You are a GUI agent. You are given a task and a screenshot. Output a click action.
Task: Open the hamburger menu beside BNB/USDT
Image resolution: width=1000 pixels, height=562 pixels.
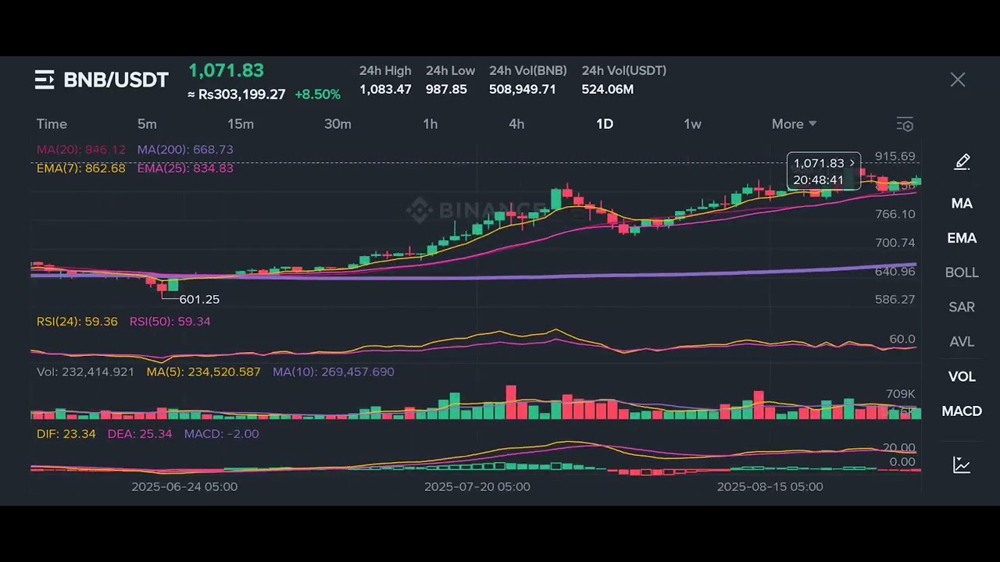tap(45, 80)
